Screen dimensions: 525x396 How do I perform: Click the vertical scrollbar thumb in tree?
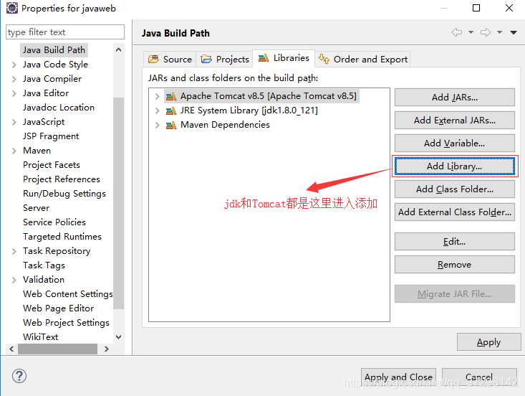pyautogui.click(x=118, y=203)
